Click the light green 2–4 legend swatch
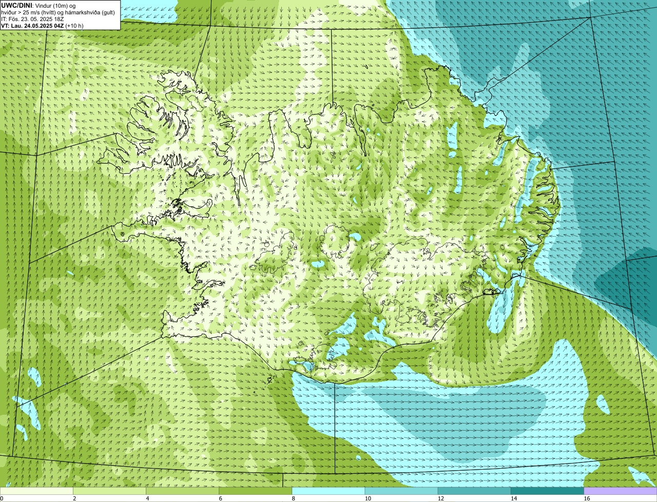 point(109,491)
